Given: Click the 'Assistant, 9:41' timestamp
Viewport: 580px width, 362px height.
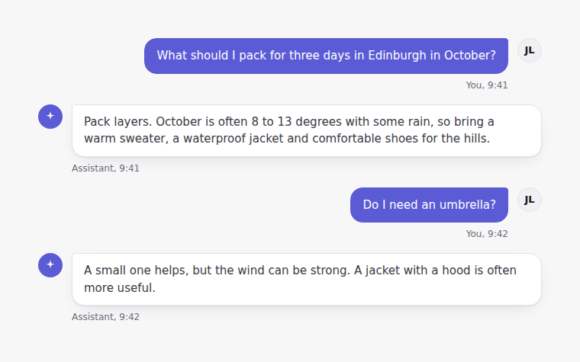Looking at the screenshot, I should [105, 168].
